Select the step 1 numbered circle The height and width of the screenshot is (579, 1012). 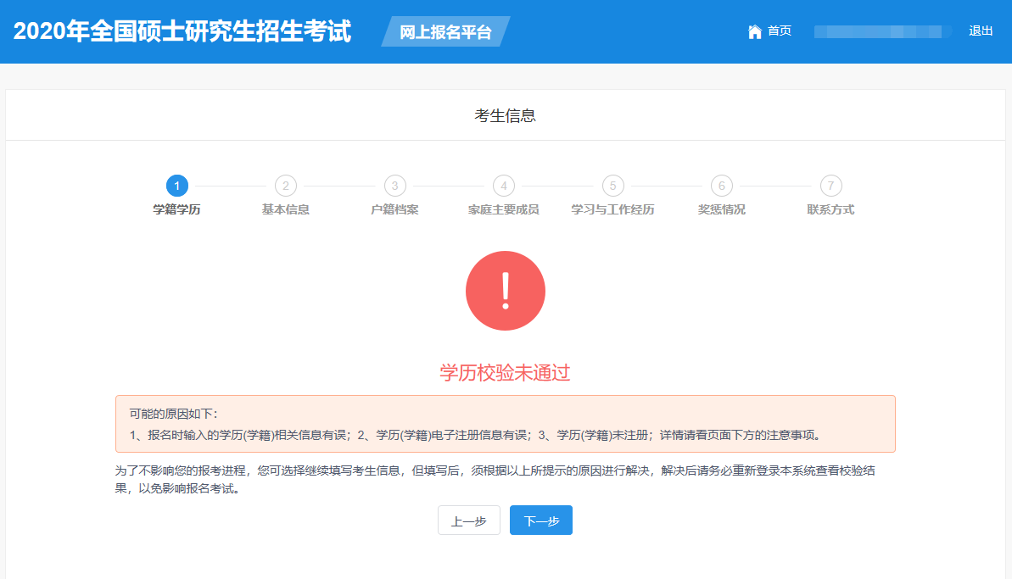(177, 186)
